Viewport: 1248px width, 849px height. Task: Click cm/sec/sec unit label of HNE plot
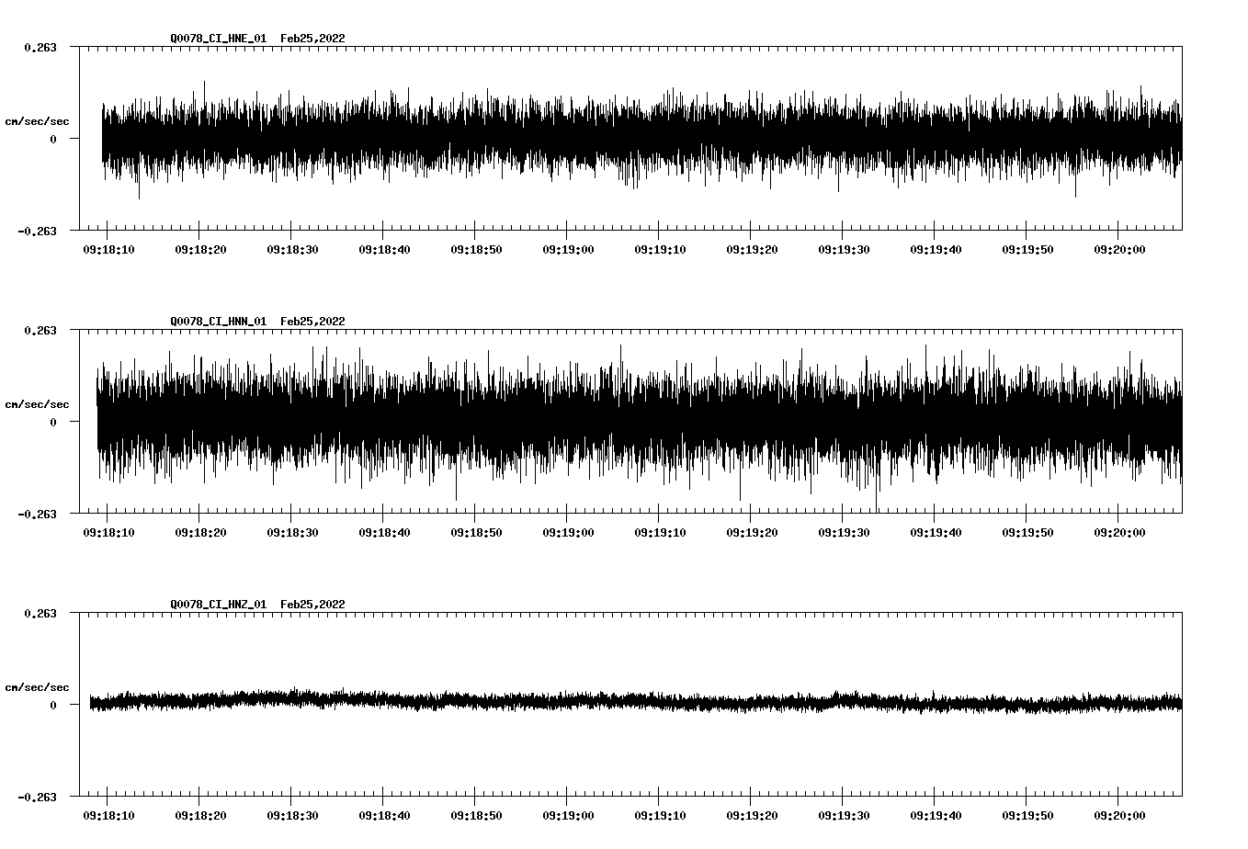(x=37, y=121)
